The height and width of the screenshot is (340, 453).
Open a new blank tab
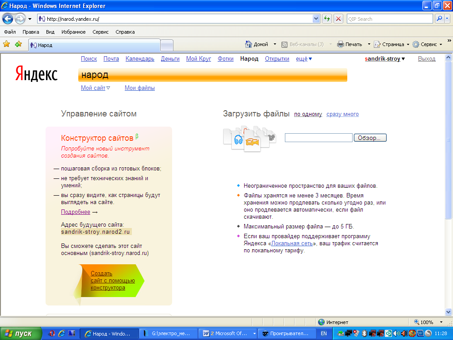coord(167,46)
